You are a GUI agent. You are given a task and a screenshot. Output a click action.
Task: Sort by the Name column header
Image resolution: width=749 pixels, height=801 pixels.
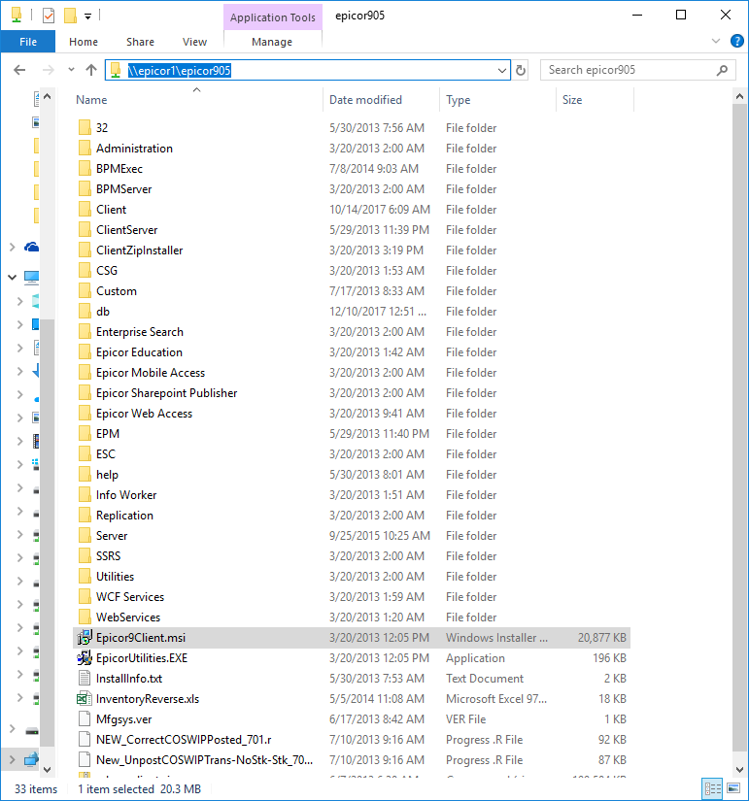pyautogui.click(x=91, y=100)
